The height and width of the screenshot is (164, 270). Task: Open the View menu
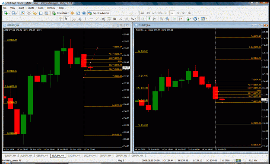pyautogui.click(x=13, y=8)
